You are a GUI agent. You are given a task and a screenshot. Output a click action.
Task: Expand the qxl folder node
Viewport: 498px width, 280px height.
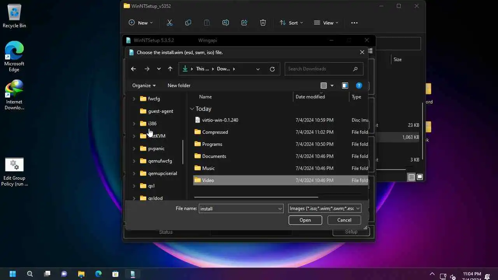point(134,186)
